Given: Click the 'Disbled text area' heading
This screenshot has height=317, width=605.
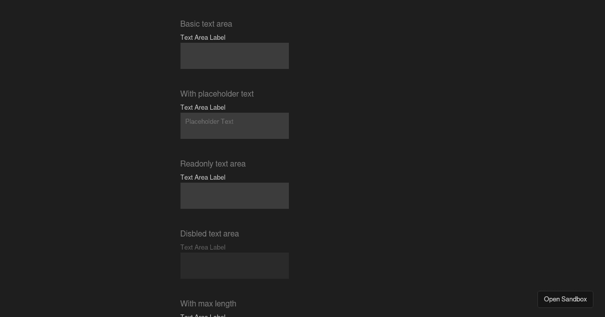Looking at the screenshot, I should coord(210,233).
